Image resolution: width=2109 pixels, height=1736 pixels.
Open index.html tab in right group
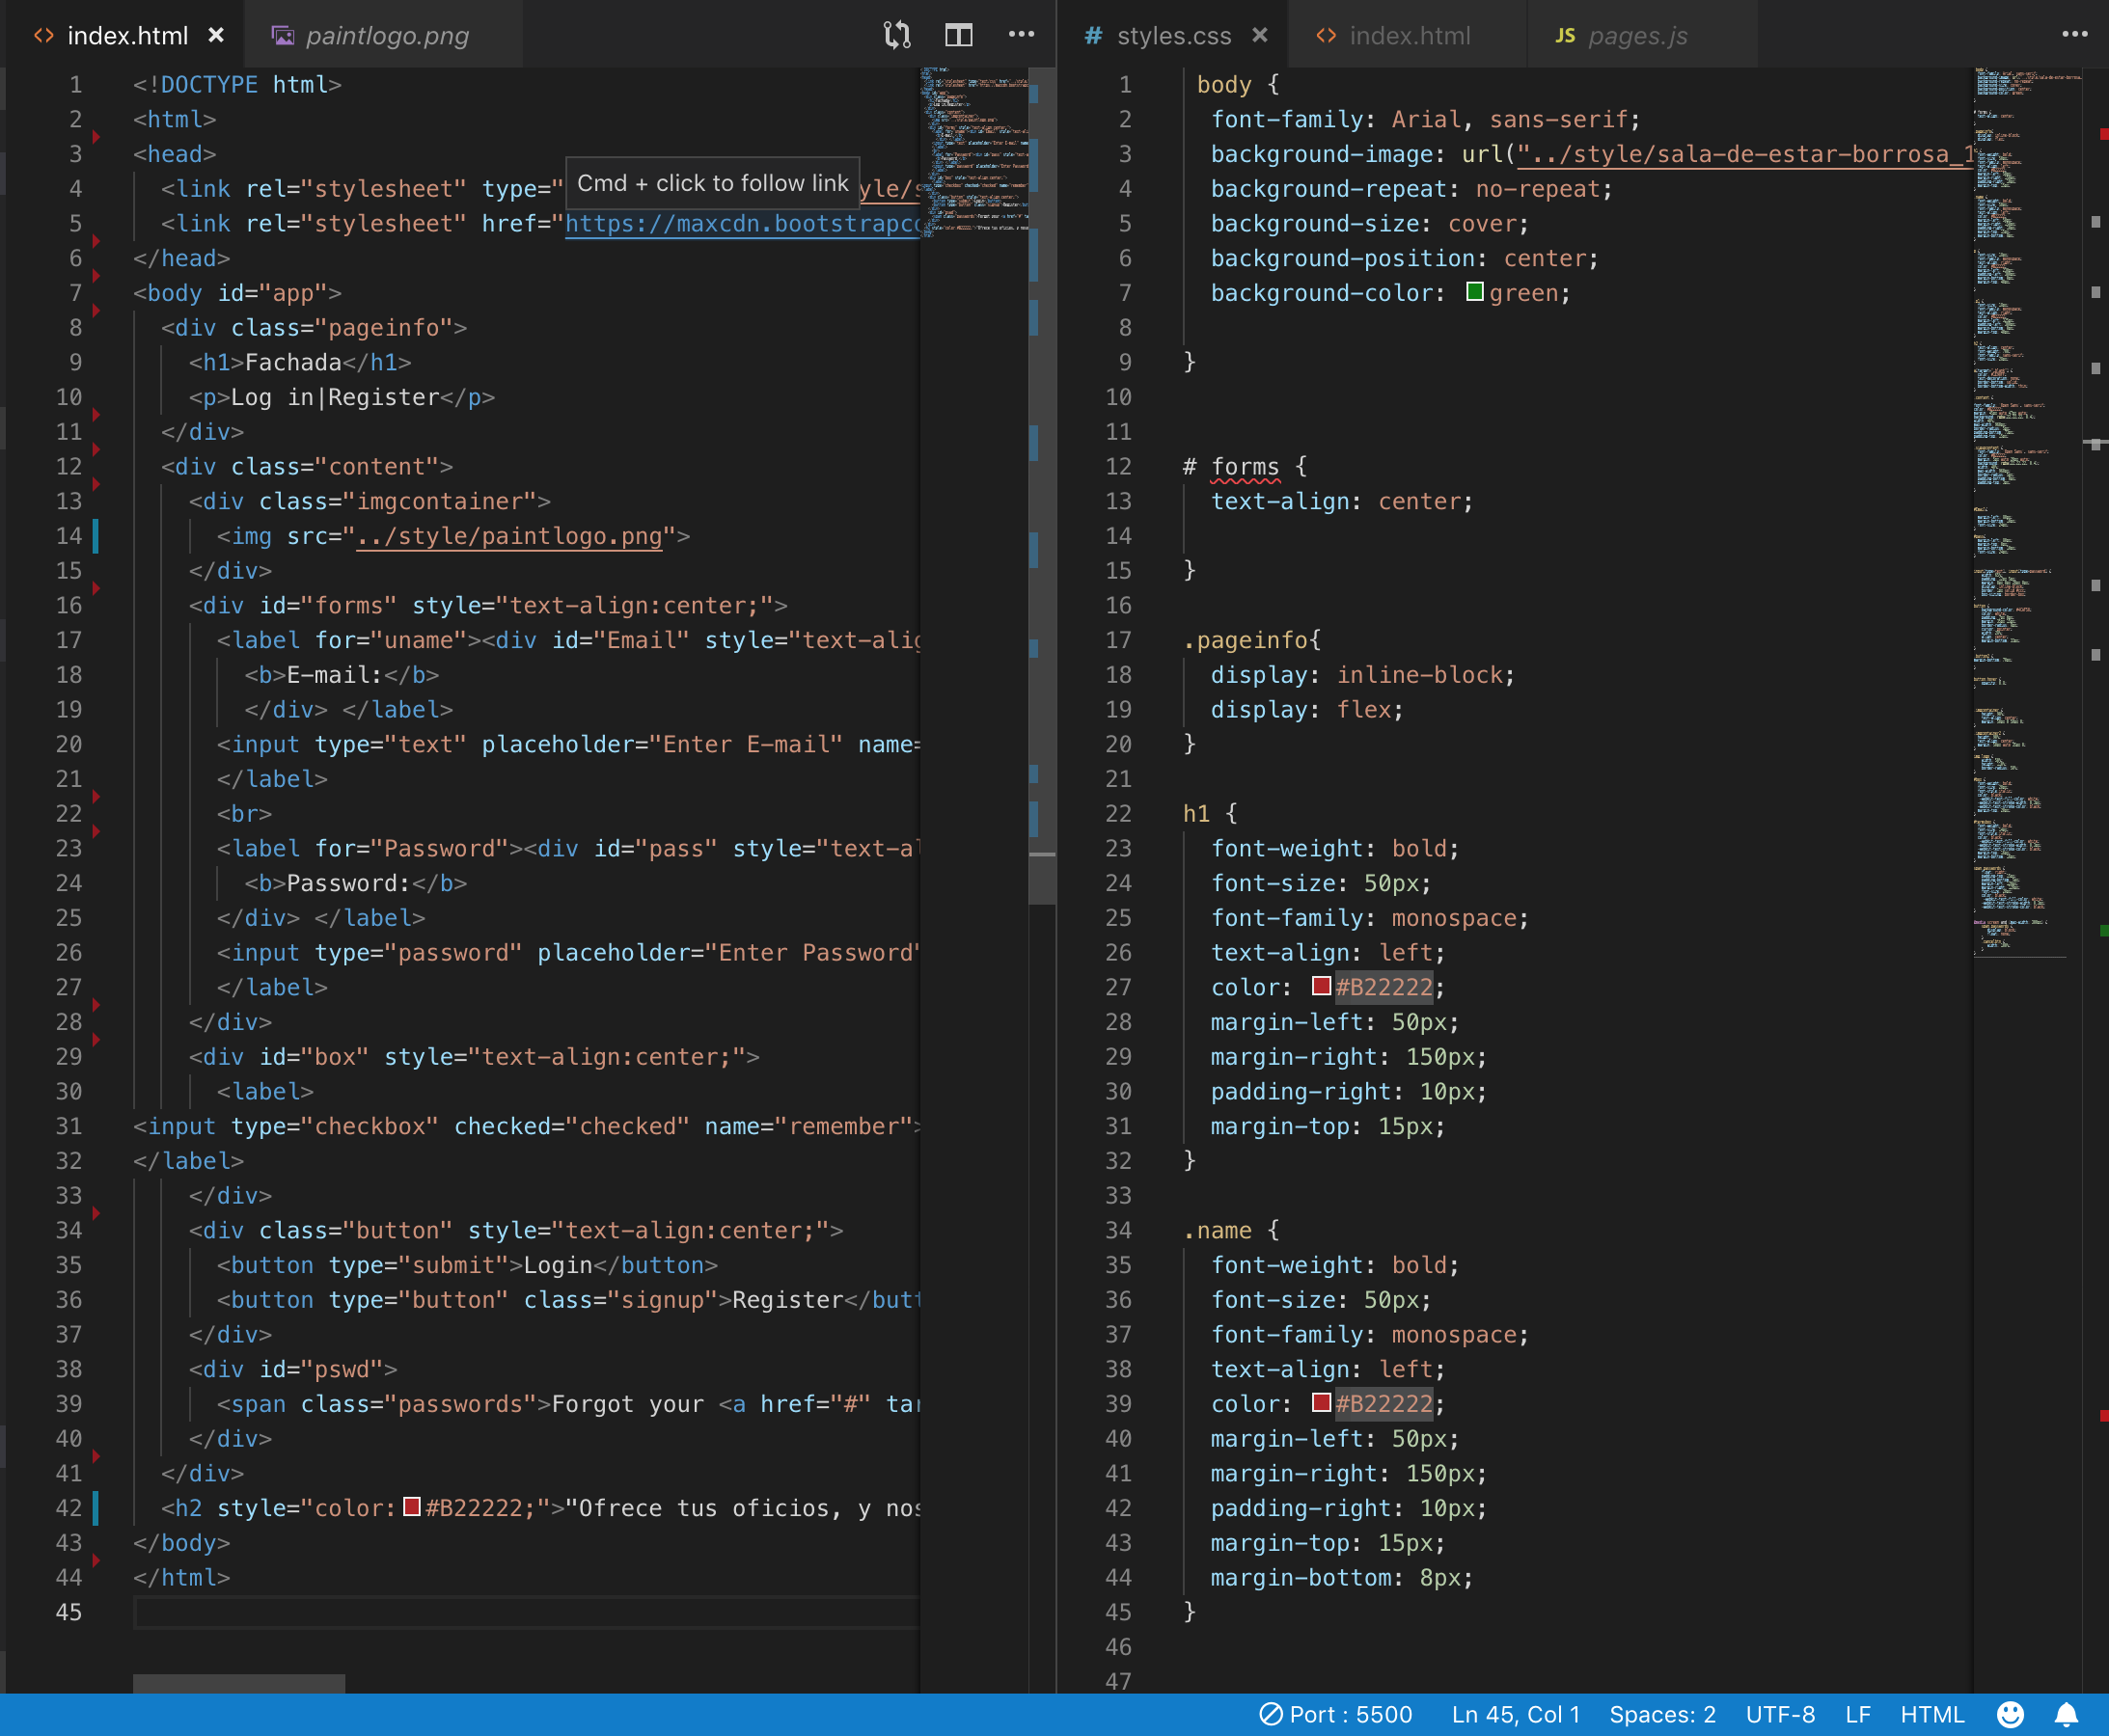1409,36
